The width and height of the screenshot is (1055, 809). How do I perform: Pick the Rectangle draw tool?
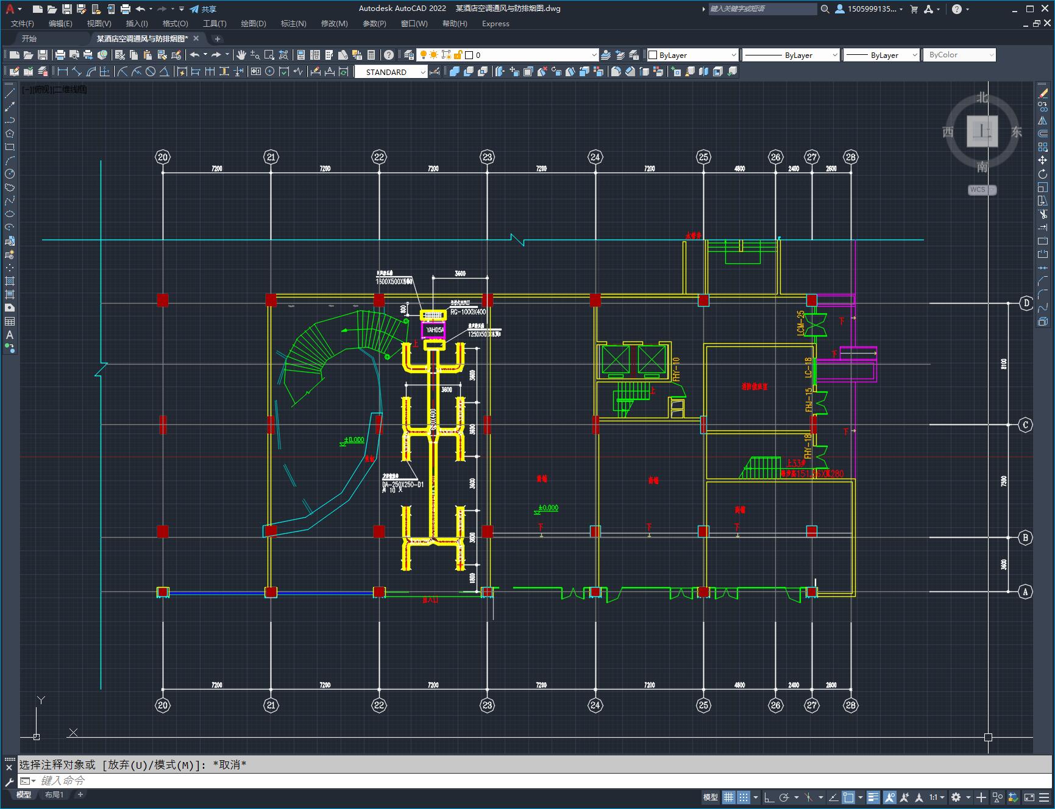[10, 147]
